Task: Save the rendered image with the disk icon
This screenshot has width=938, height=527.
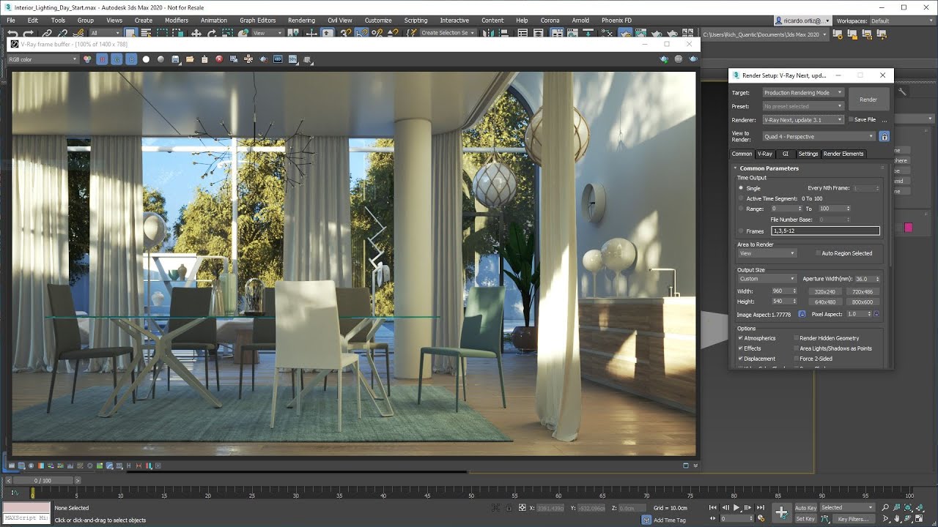Action: click(175, 59)
